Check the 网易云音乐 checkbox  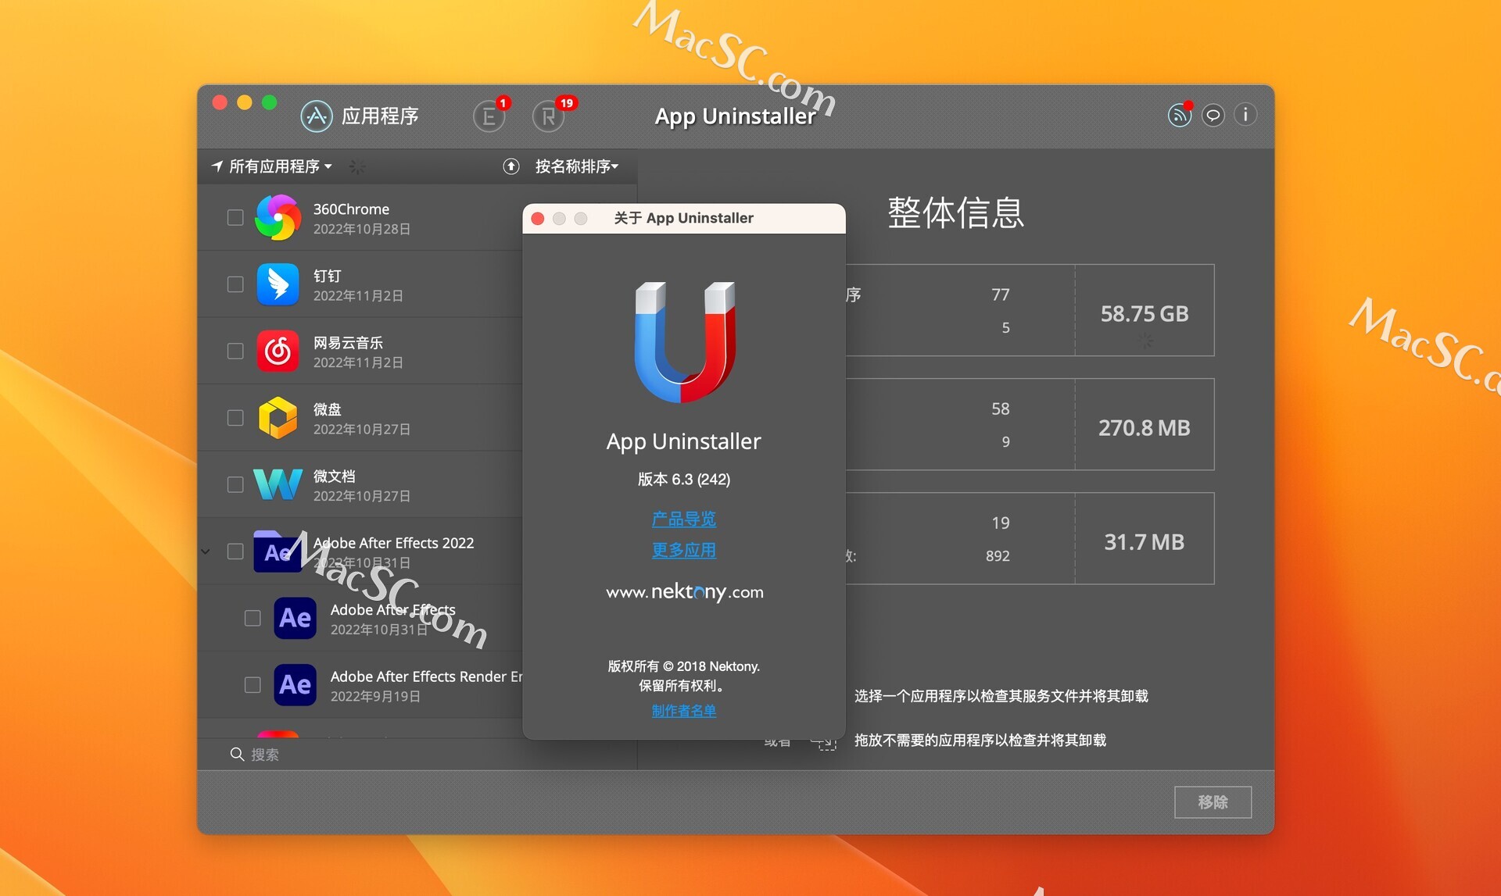pyautogui.click(x=235, y=351)
